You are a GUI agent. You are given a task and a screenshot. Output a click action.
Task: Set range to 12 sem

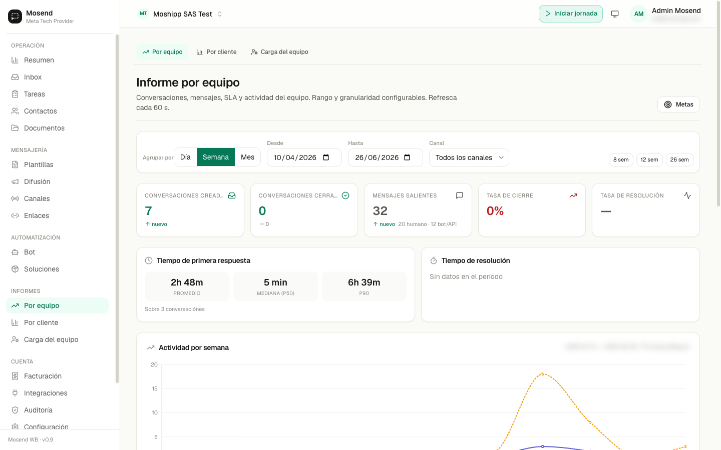point(649,159)
